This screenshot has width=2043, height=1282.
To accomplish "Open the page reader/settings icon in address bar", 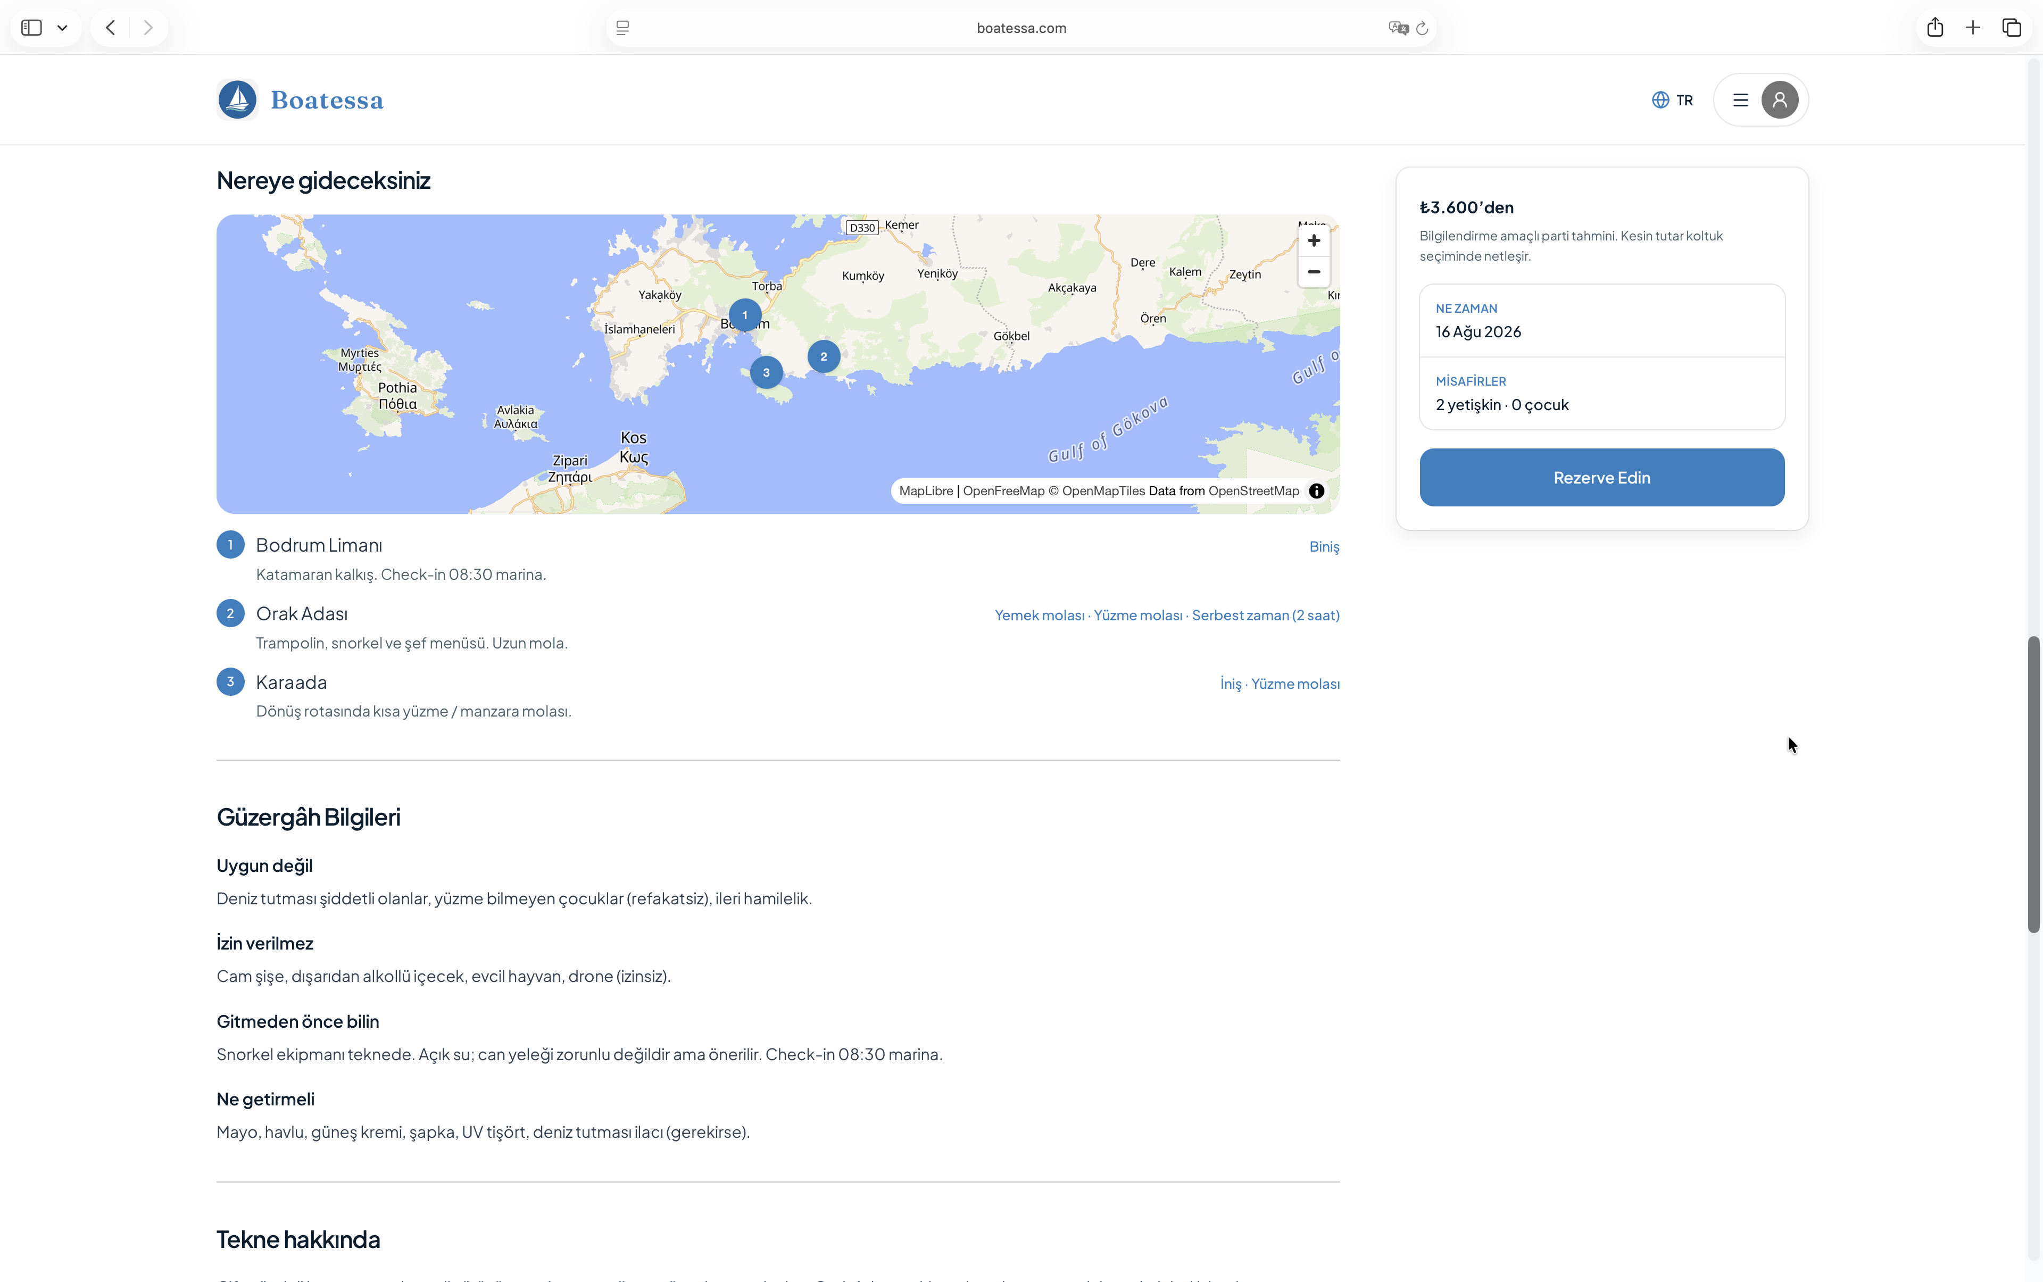I will [x=622, y=28].
